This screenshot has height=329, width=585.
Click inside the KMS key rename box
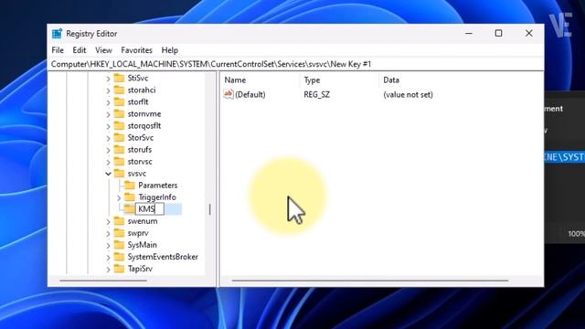tap(150, 209)
